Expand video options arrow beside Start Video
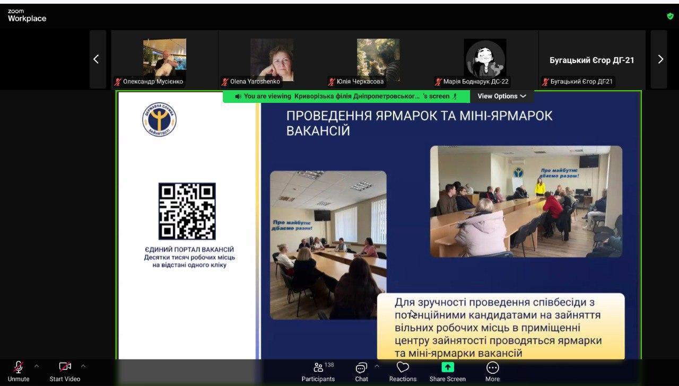Screen dimensions: 679x386 [x=83, y=366]
